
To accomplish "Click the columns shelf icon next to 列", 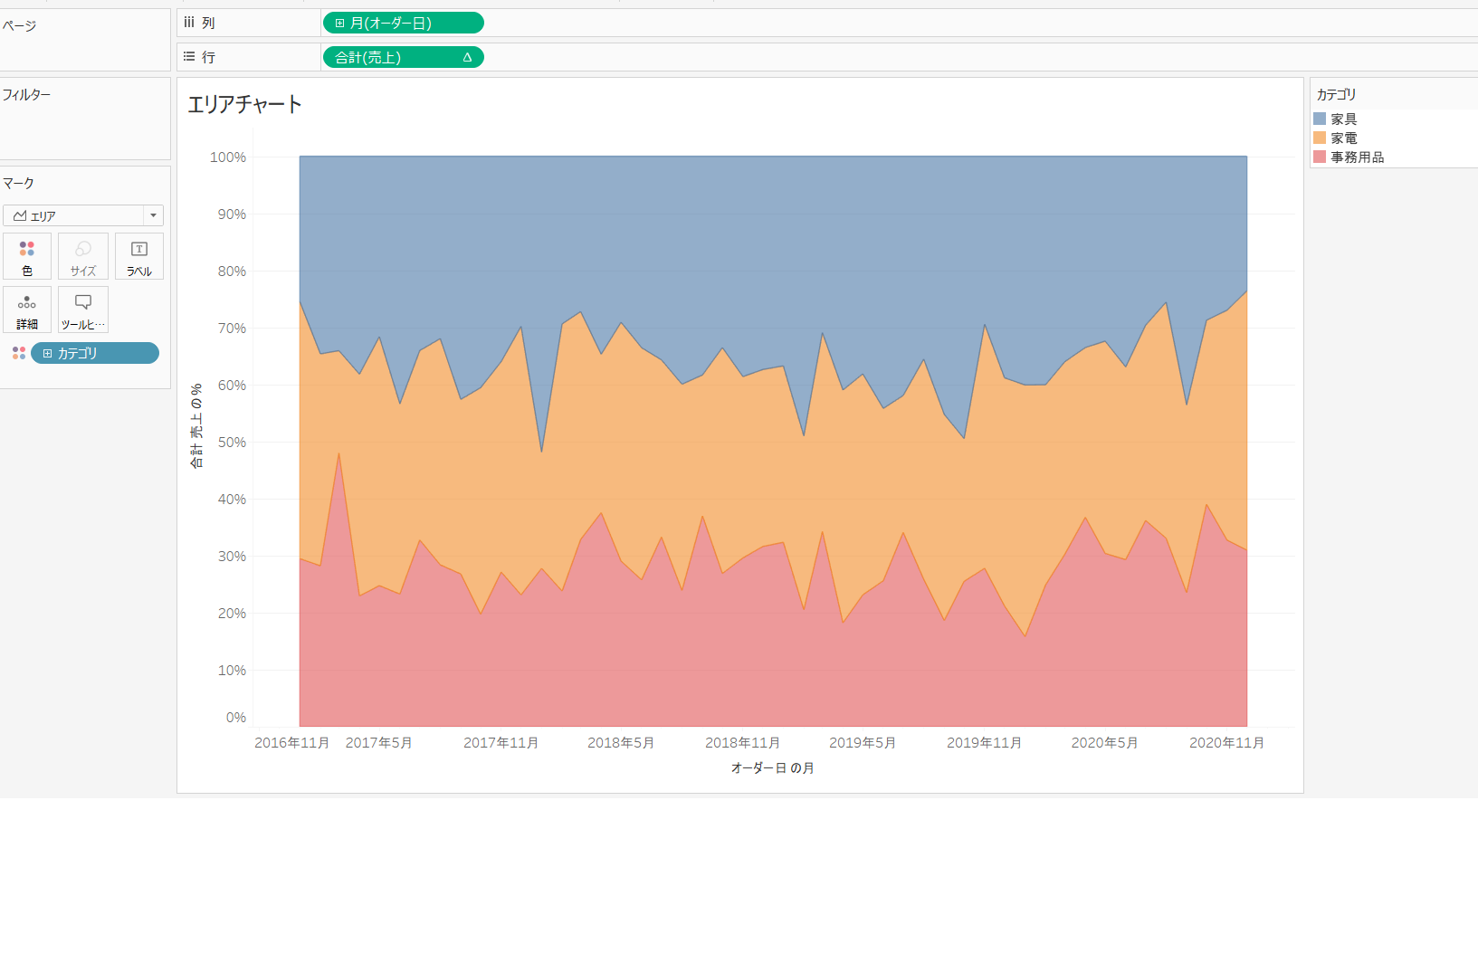I will [189, 23].
